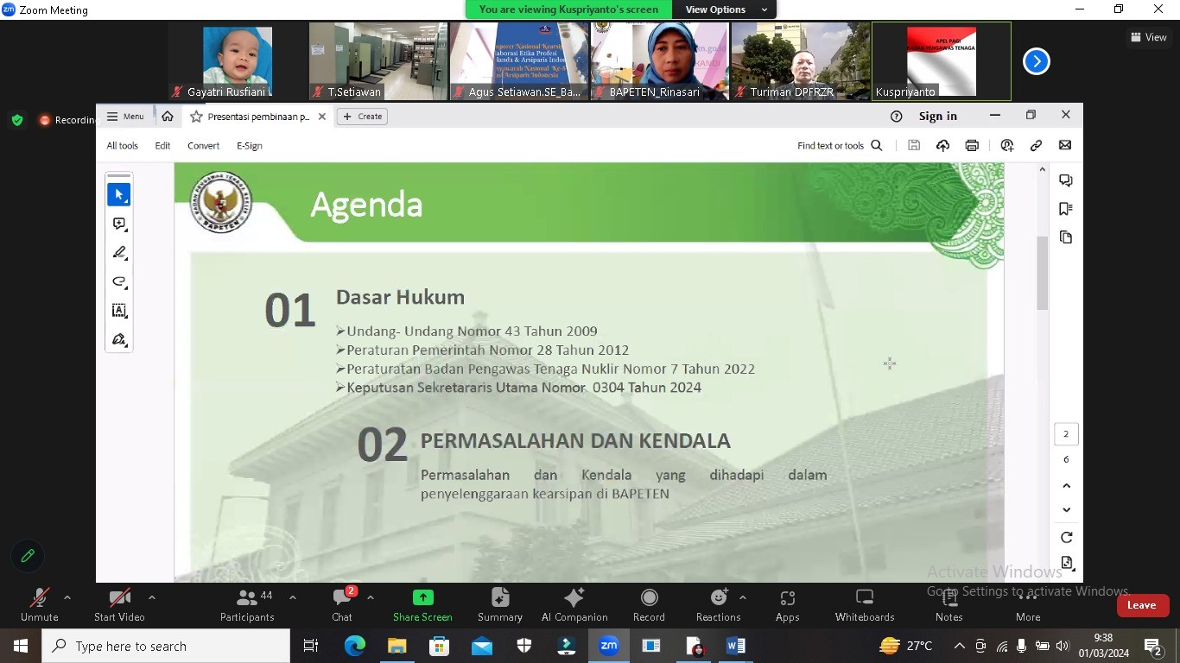
Task: Open Zoom Reactions
Action: click(x=718, y=605)
